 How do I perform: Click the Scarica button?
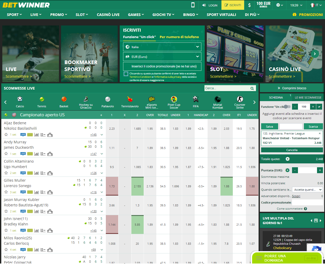pyautogui.click(x=313, y=126)
